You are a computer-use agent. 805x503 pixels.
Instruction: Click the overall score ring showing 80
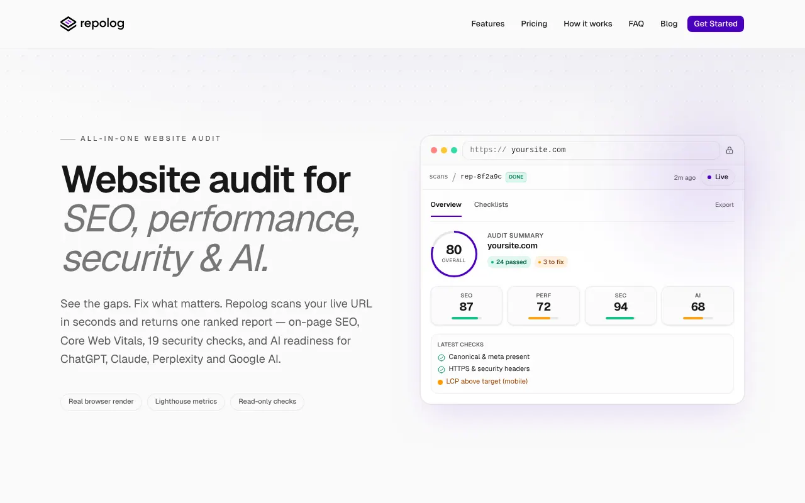pyautogui.click(x=454, y=253)
